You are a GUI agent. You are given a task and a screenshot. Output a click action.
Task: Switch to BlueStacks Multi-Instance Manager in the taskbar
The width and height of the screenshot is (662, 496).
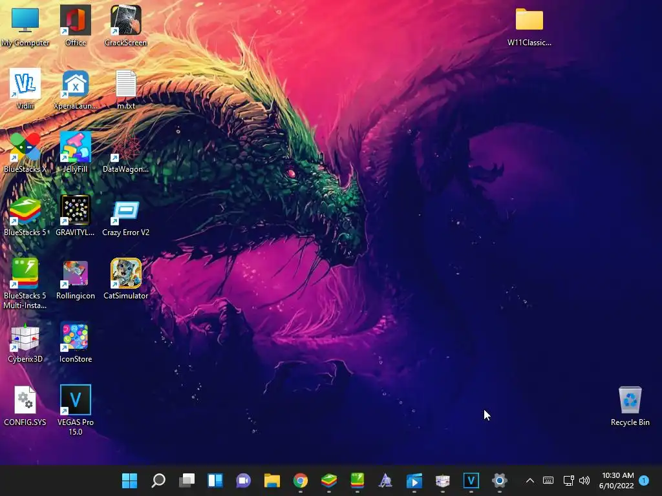pyautogui.click(x=357, y=480)
